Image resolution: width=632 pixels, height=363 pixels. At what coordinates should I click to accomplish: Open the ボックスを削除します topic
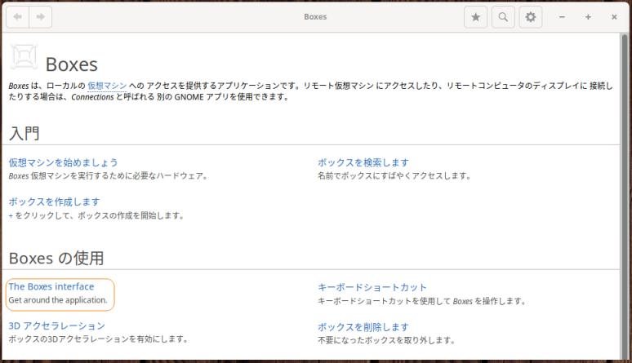coord(363,327)
